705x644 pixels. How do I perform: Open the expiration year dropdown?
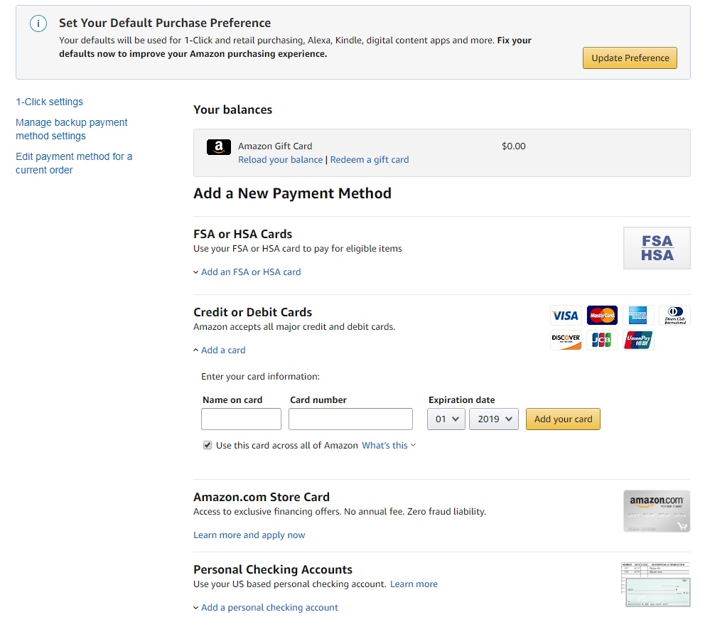494,419
